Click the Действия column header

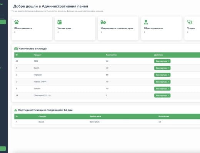point(158,55)
